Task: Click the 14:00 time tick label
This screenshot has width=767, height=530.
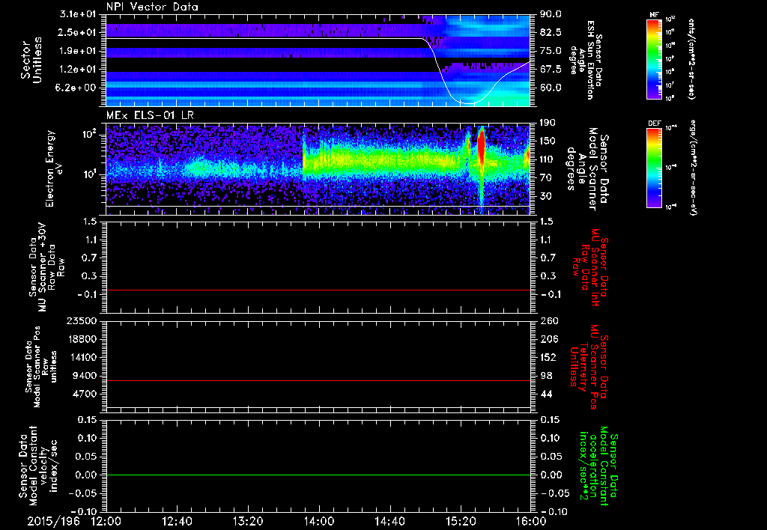Action: coord(319,521)
